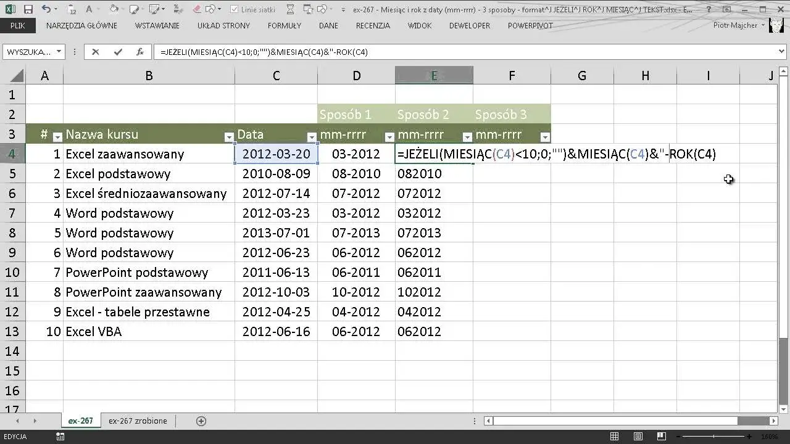Screen dimensions: 790x444
Task: Open filter dropdown for # column
Action: [57, 137]
